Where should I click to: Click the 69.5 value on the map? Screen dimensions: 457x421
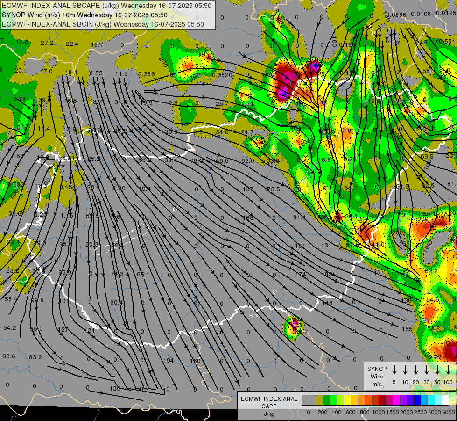pos(427,156)
